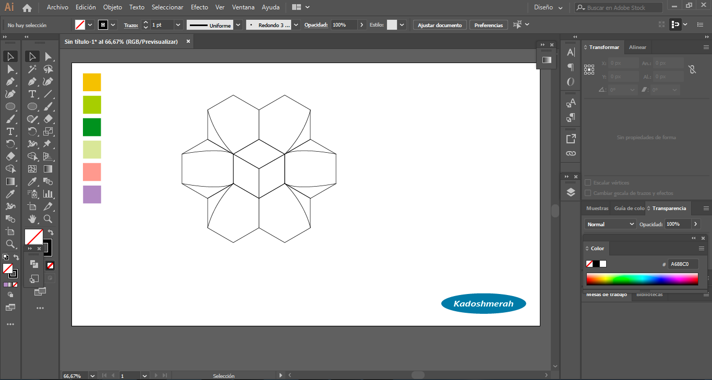
Task: Check Cambiar escala de trazos y efectos
Action: pos(588,193)
